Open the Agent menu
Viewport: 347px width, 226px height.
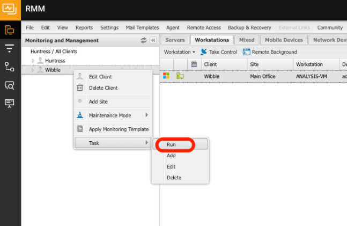click(173, 27)
